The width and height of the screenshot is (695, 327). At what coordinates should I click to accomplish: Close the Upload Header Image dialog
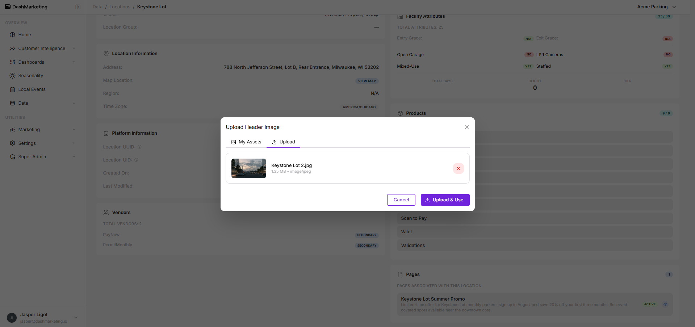[x=466, y=127]
